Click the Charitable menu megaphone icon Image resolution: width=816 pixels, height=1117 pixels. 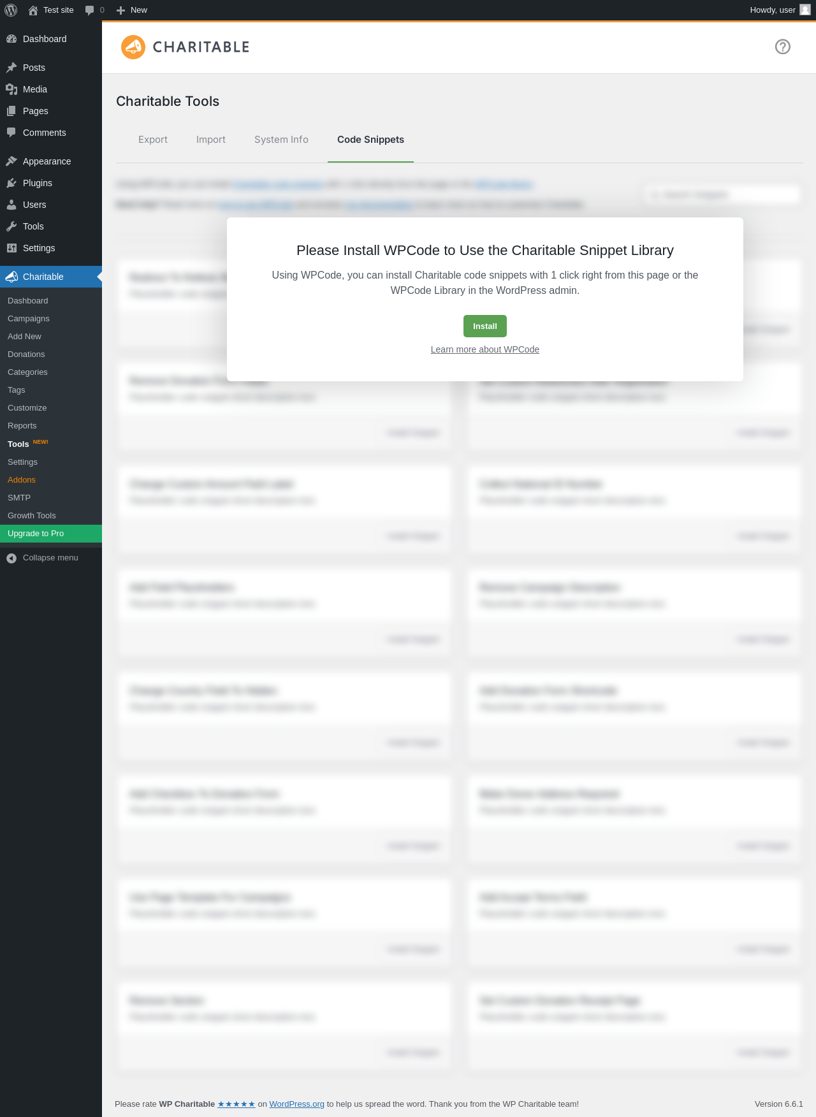pos(11,277)
